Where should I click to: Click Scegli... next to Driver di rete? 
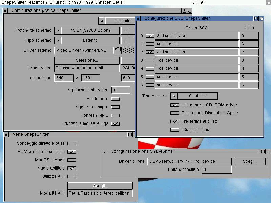coord(250,161)
